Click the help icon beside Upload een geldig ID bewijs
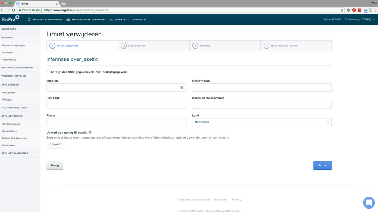The height and width of the screenshot is (212, 378). pos(90,133)
